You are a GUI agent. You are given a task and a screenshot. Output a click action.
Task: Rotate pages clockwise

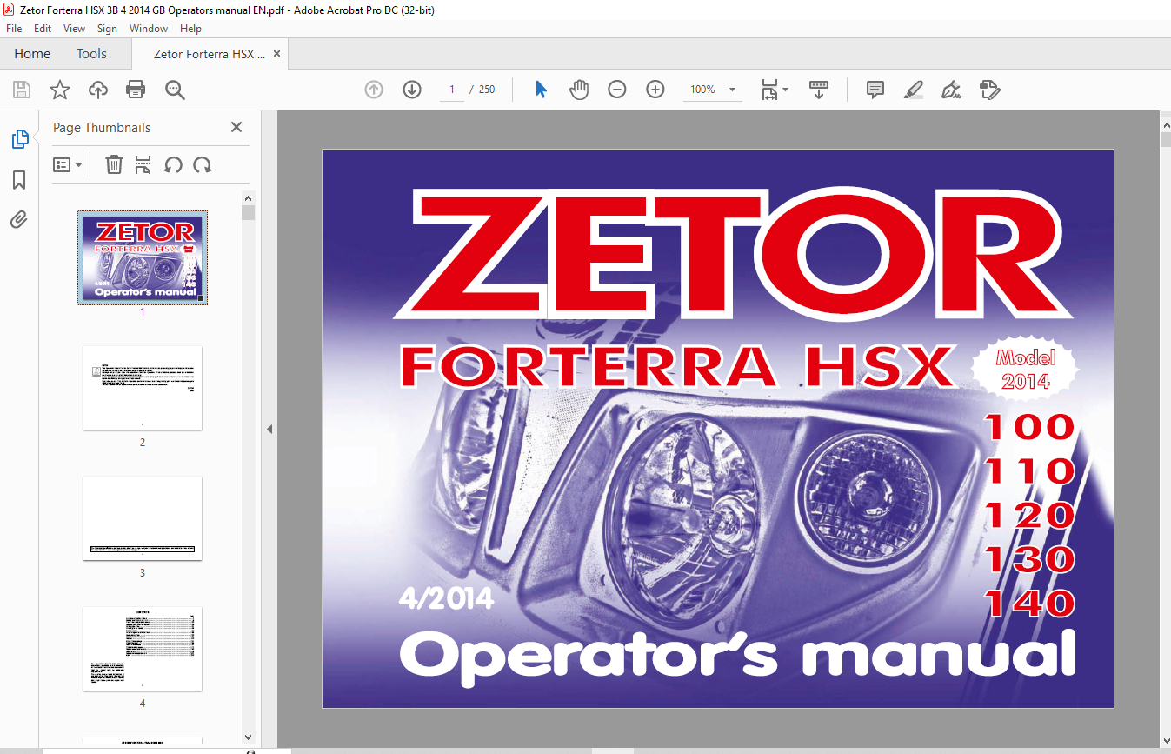[x=203, y=164]
